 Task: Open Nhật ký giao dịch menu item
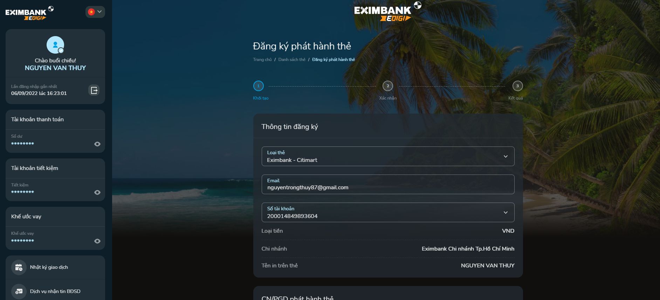pyautogui.click(x=49, y=267)
